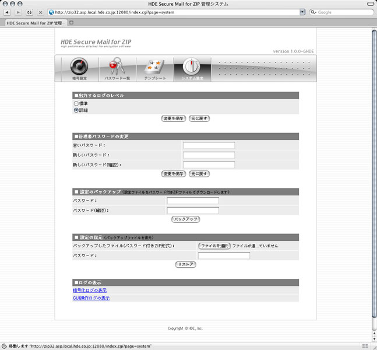This screenshot has width=377, height=350.
Task: Click the scrollbar up arrow
Action: 374,334
